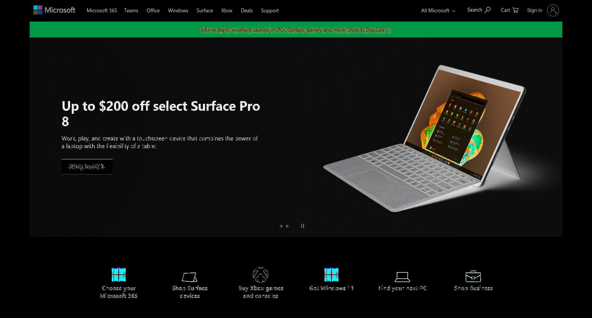Open search via the magnifier icon

pos(488,10)
